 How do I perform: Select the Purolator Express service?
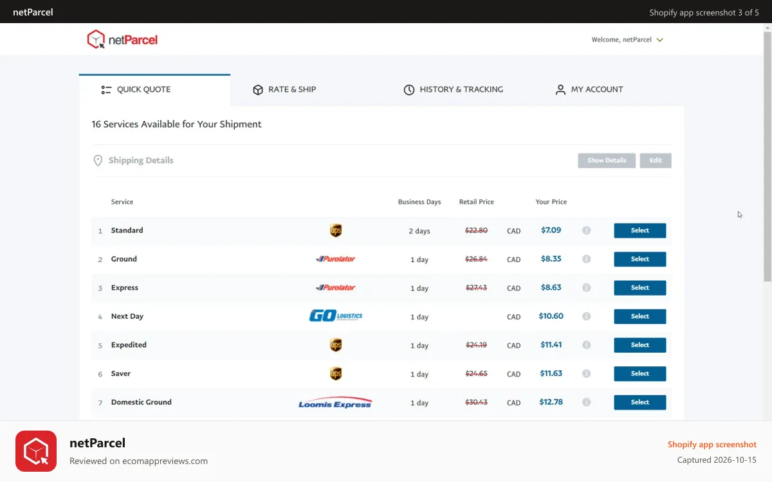point(640,288)
